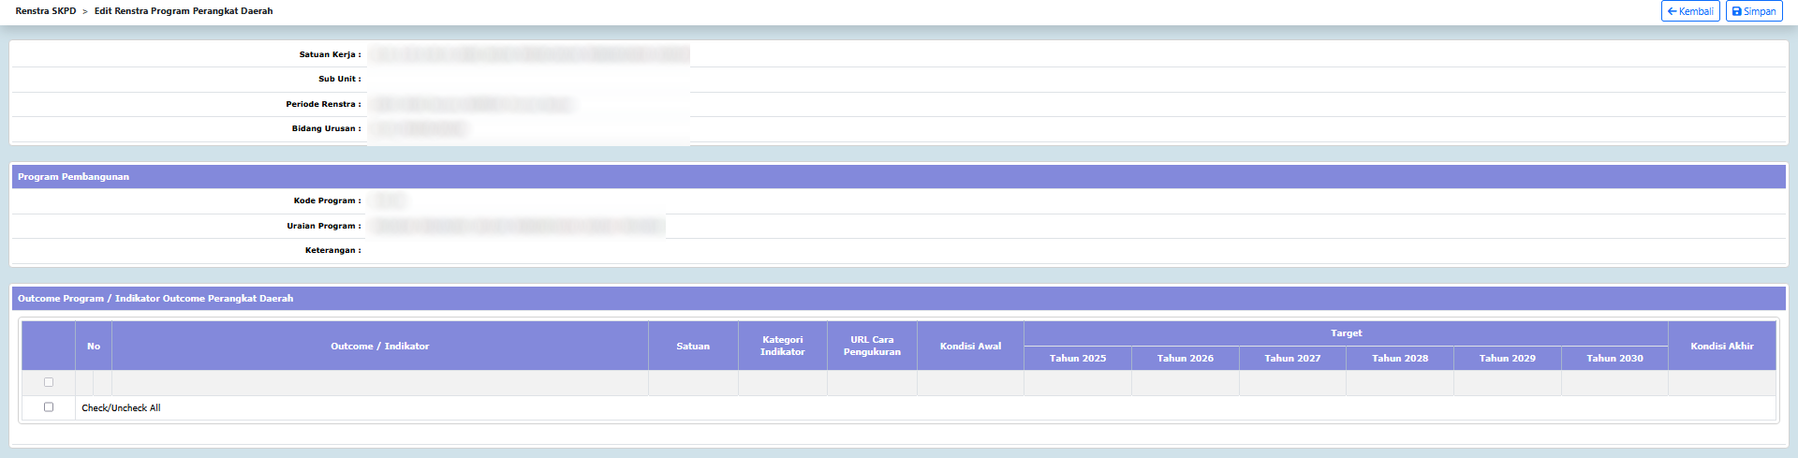
Task: Click the Kembali back button
Action: point(1689,11)
